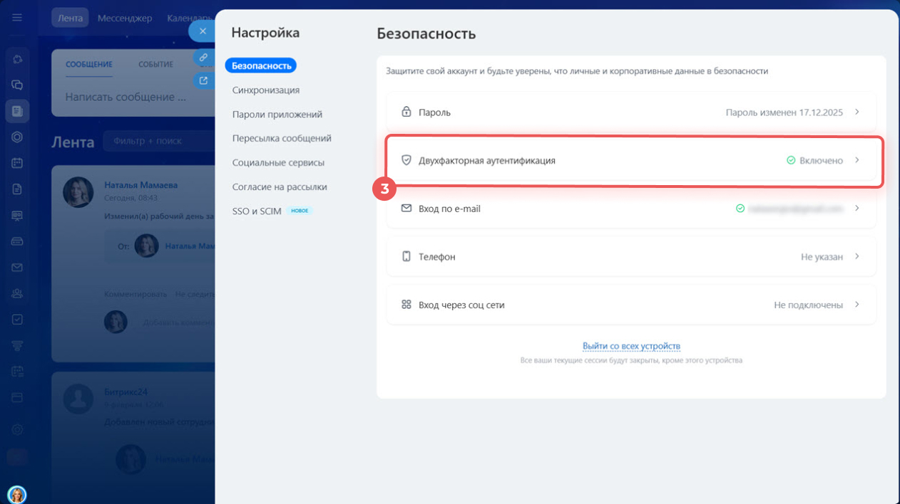This screenshot has width=900, height=504.
Task: Expand the Телефон row chevron
Action: [x=856, y=256]
